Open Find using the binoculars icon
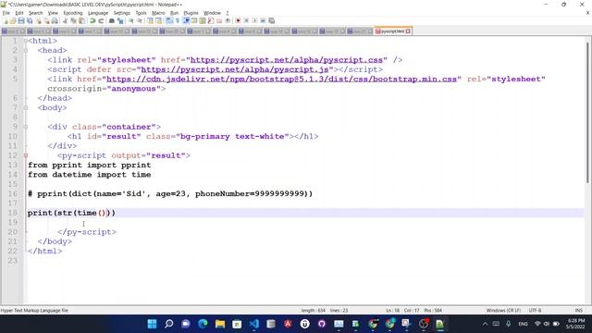The width and height of the screenshot is (592, 333). [x=112, y=20]
